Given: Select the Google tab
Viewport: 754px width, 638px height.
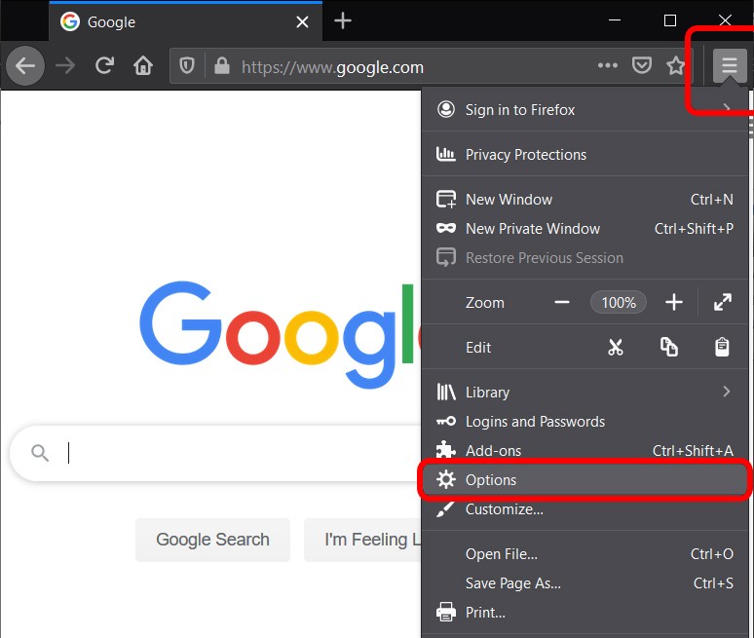Looking at the screenshot, I should click(186, 22).
